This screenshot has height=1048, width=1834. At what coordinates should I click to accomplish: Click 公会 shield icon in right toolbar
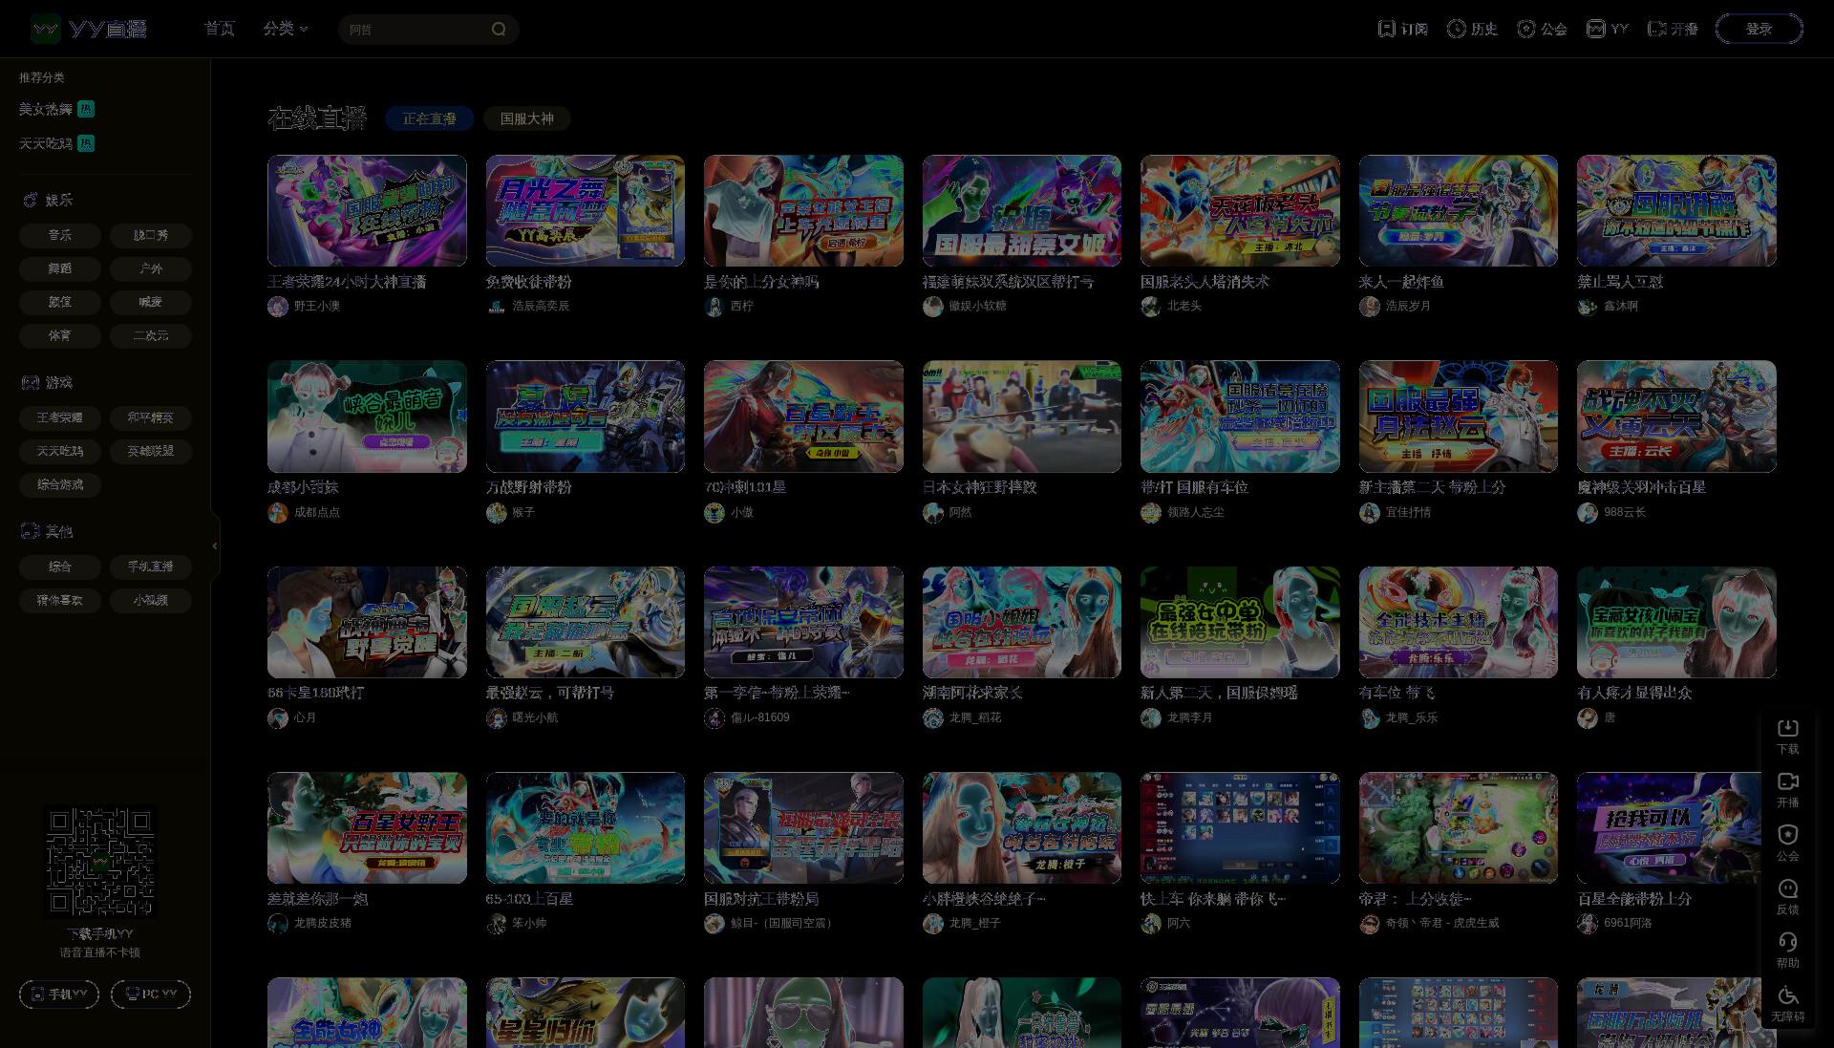click(x=1788, y=835)
